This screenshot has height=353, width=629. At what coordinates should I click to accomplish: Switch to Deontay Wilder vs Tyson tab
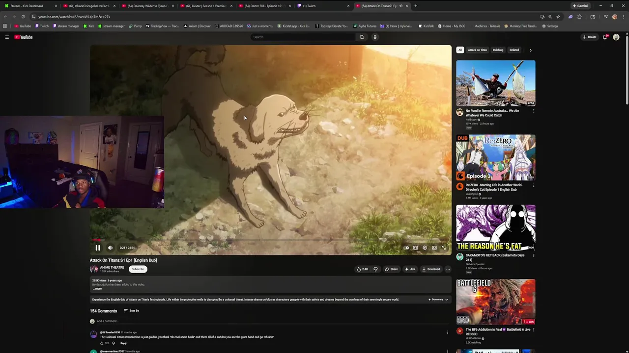point(147,6)
